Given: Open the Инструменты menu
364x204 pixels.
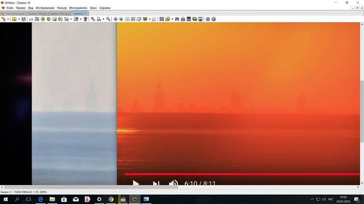Looking at the screenshot, I should pos(78,8).
